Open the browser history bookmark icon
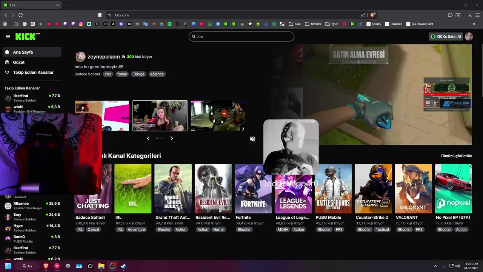483x272 pixels. tap(17, 24)
